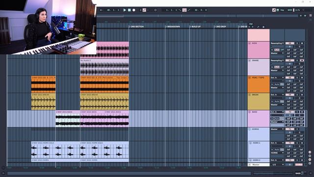Fold the HORN 1 track

pyautogui.click(x=250, y=143)
